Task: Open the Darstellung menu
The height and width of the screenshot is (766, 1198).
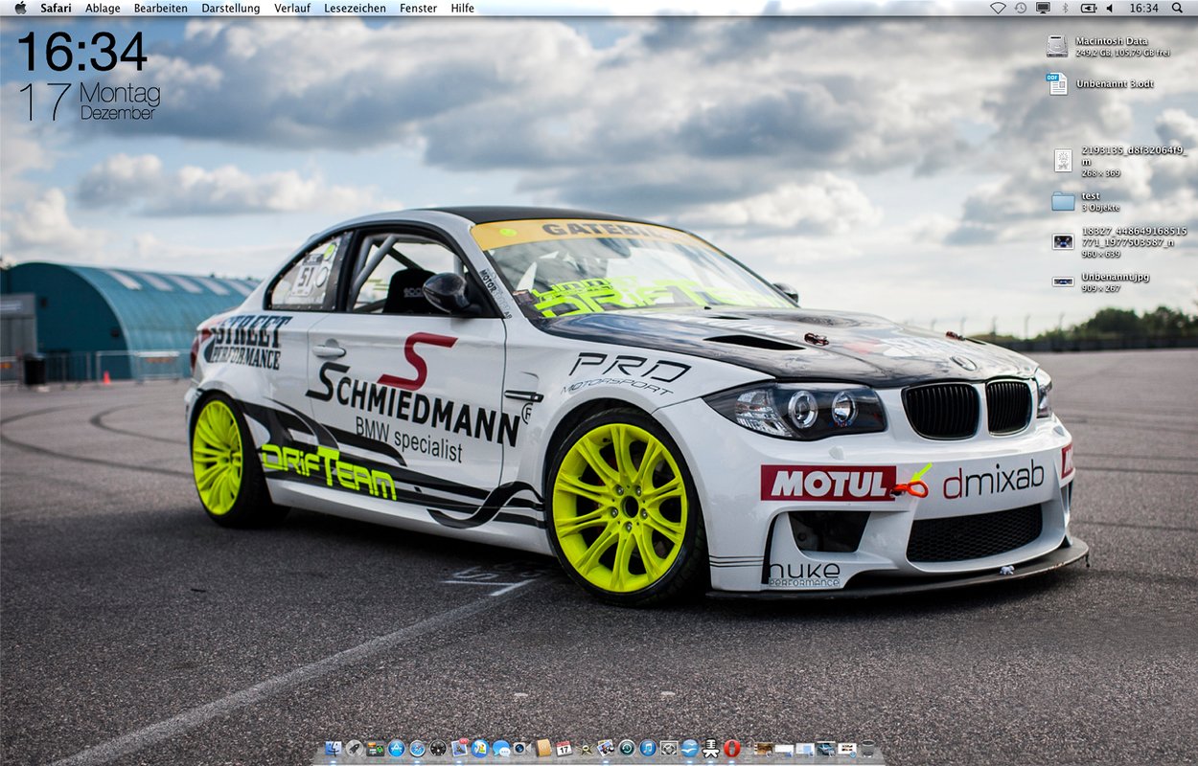Action: (x=231, y=8)
